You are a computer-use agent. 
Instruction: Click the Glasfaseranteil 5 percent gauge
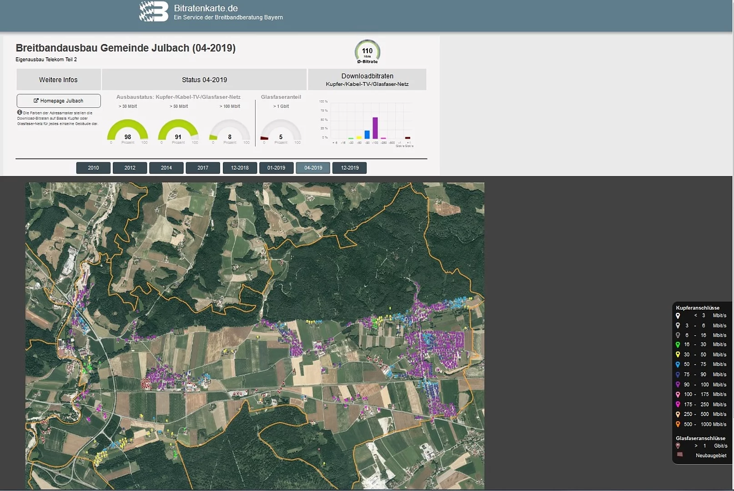(x=281, y=131)
